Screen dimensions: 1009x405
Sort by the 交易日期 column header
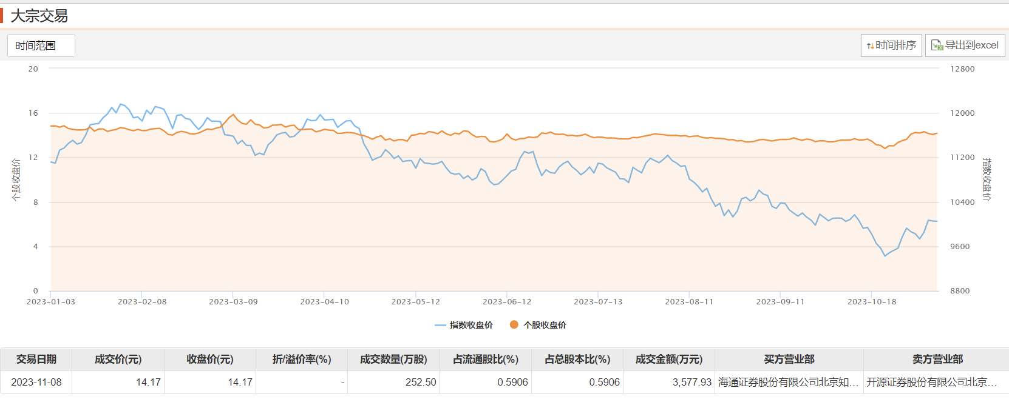(36, 359)
